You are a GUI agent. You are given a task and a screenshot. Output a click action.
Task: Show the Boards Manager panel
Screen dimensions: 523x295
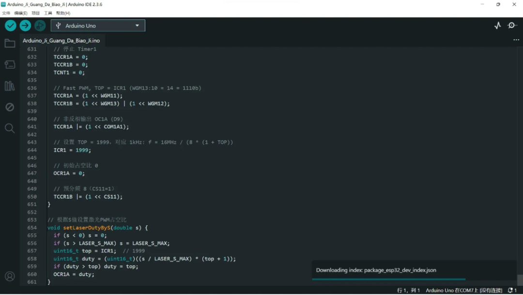click(10, 64)
